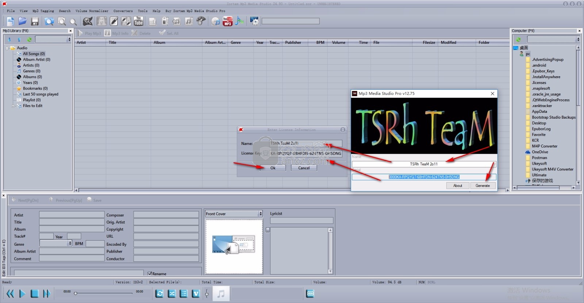Toggle shuffle icon in player bar
This screenshot has height=303, width=584.
[172, 294]
